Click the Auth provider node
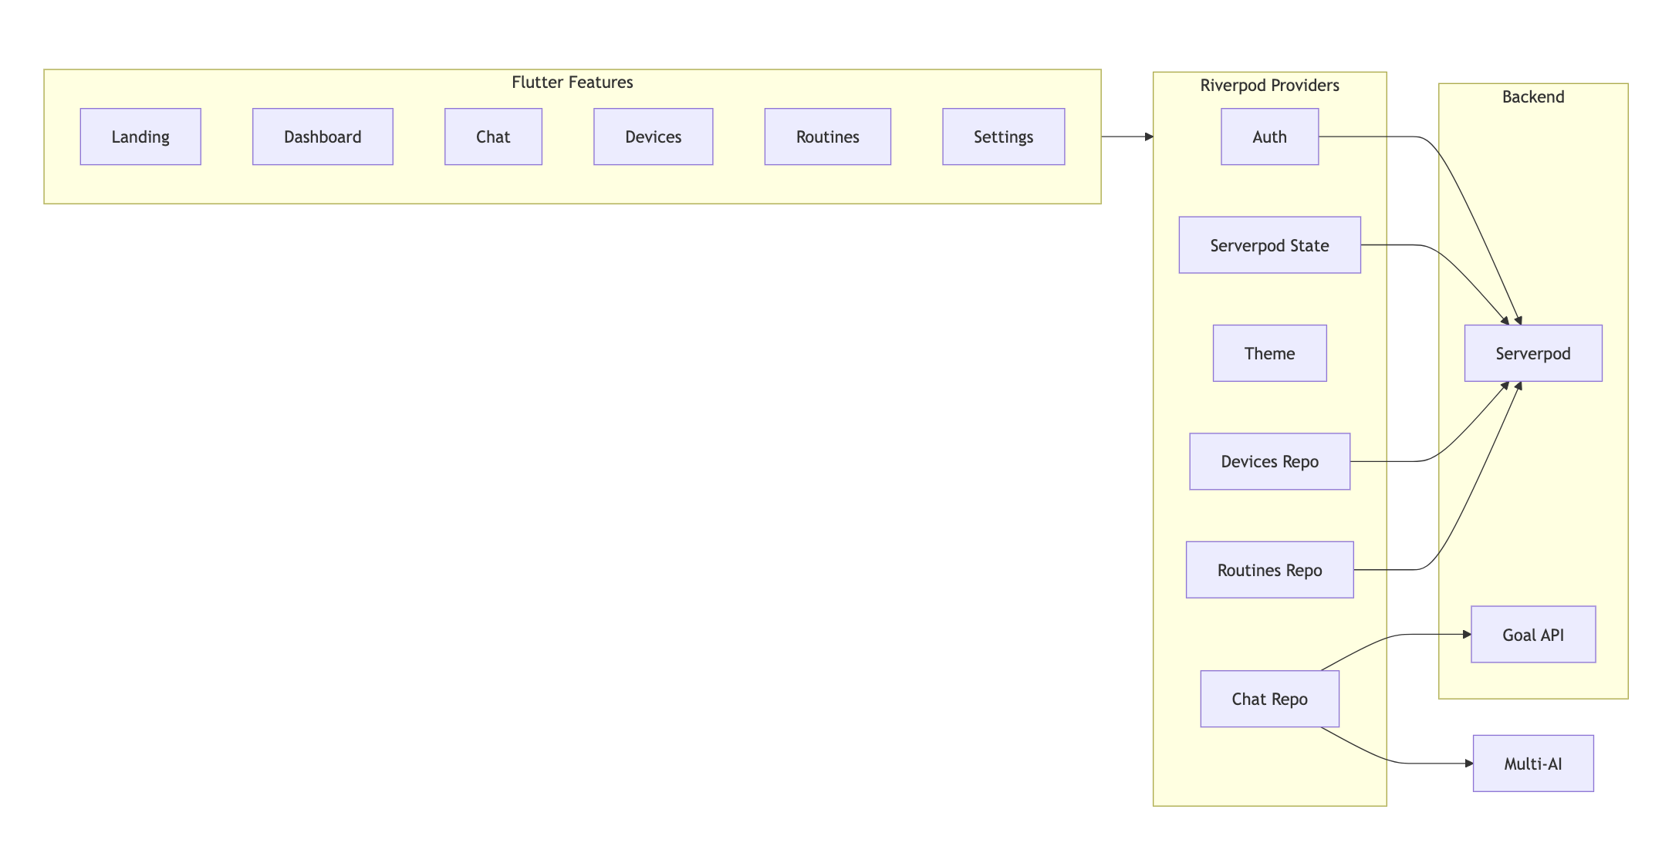The width and height of the screenshot is (1662, 853). tap(1269, 137)
